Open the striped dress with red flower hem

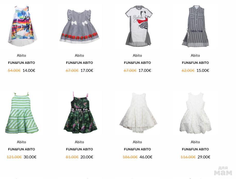pos(79,27)
